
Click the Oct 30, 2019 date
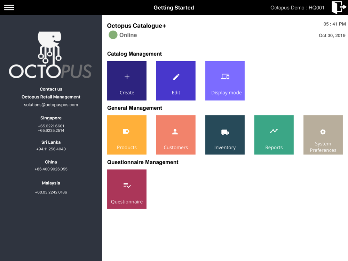[332, 35]
